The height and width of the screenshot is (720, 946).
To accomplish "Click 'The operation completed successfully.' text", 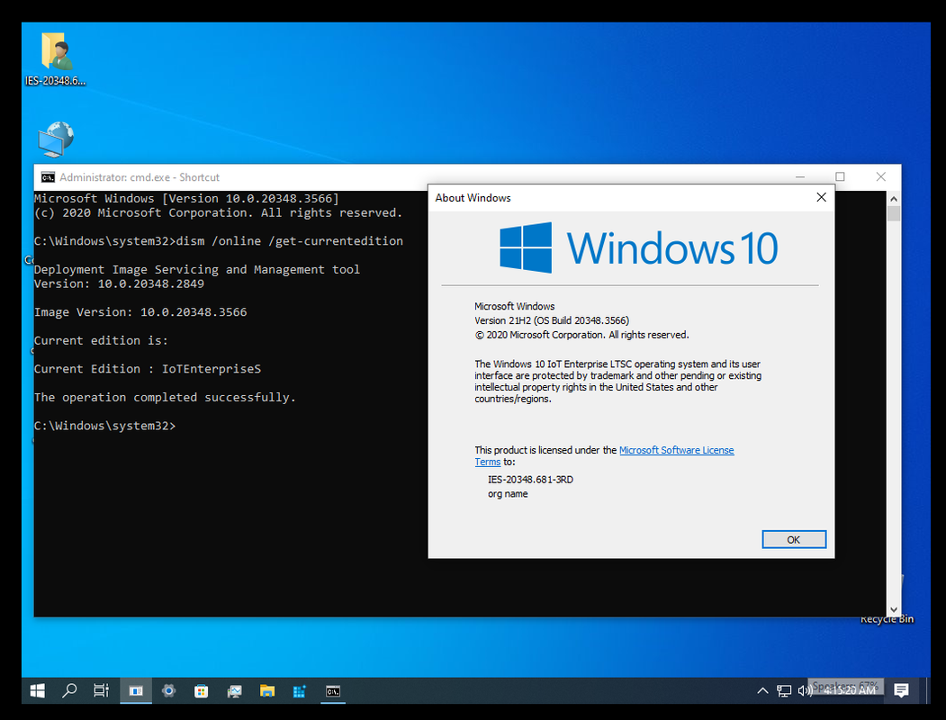I will tap(165, 398).
